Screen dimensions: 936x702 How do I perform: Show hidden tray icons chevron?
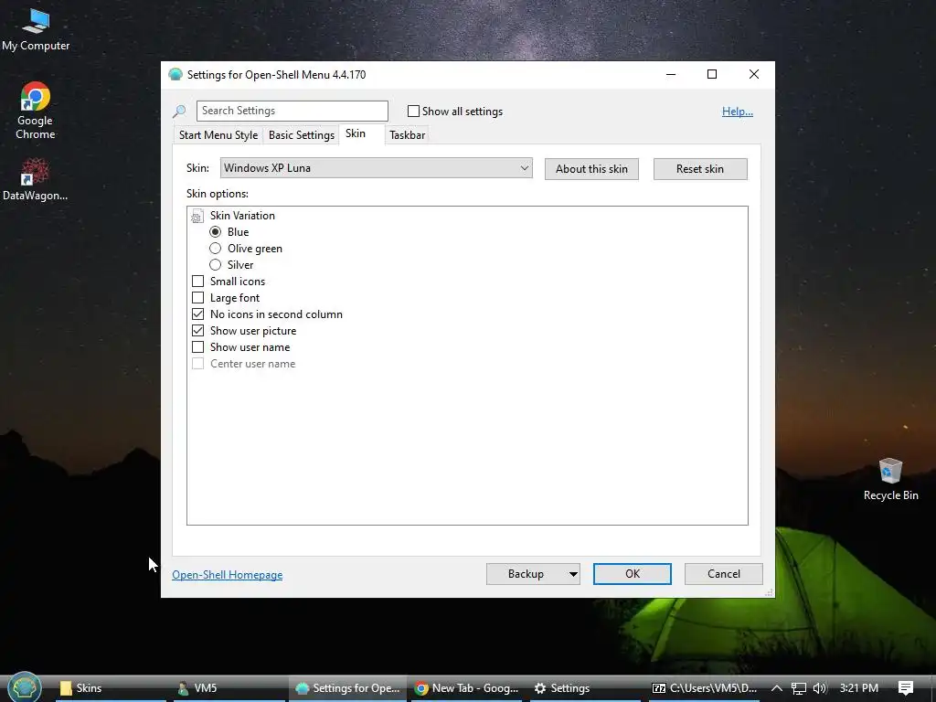(x=777, y=688)
